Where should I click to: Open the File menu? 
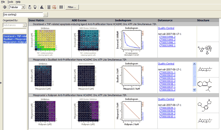pyautogui.click(x=3, y=2)
